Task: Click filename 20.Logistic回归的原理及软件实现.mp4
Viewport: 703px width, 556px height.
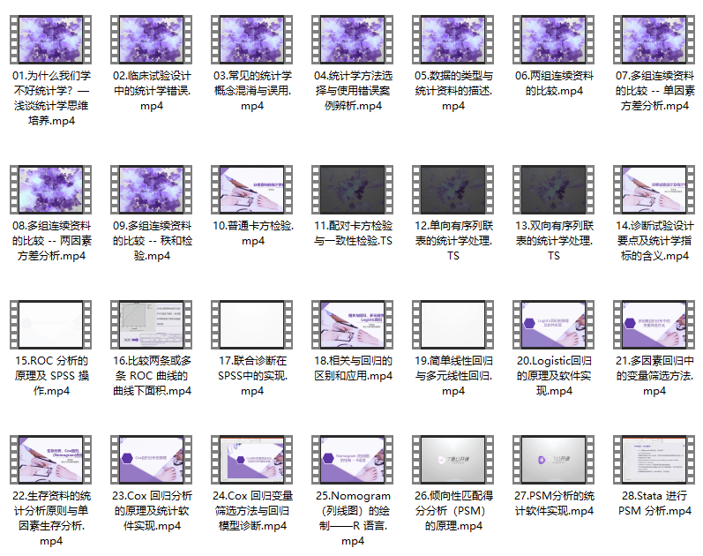Action: pyautogui.click(x=554, y=376)
